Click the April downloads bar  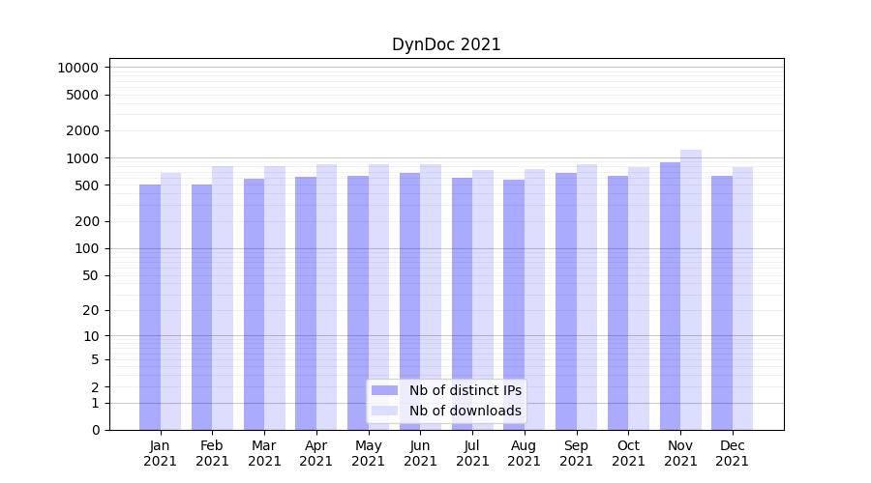(327, 298)
